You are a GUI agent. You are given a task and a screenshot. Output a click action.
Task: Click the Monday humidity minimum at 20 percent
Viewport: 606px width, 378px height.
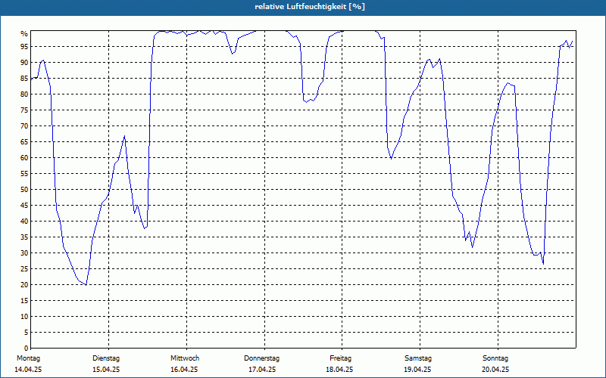[x=86, y=285]
